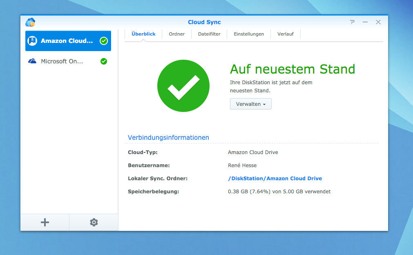Screen dimensions: 413x255
Task: Open the /DiskStation/Amazon Cloud Drive folder link
Action: click(x=275, y=178)
